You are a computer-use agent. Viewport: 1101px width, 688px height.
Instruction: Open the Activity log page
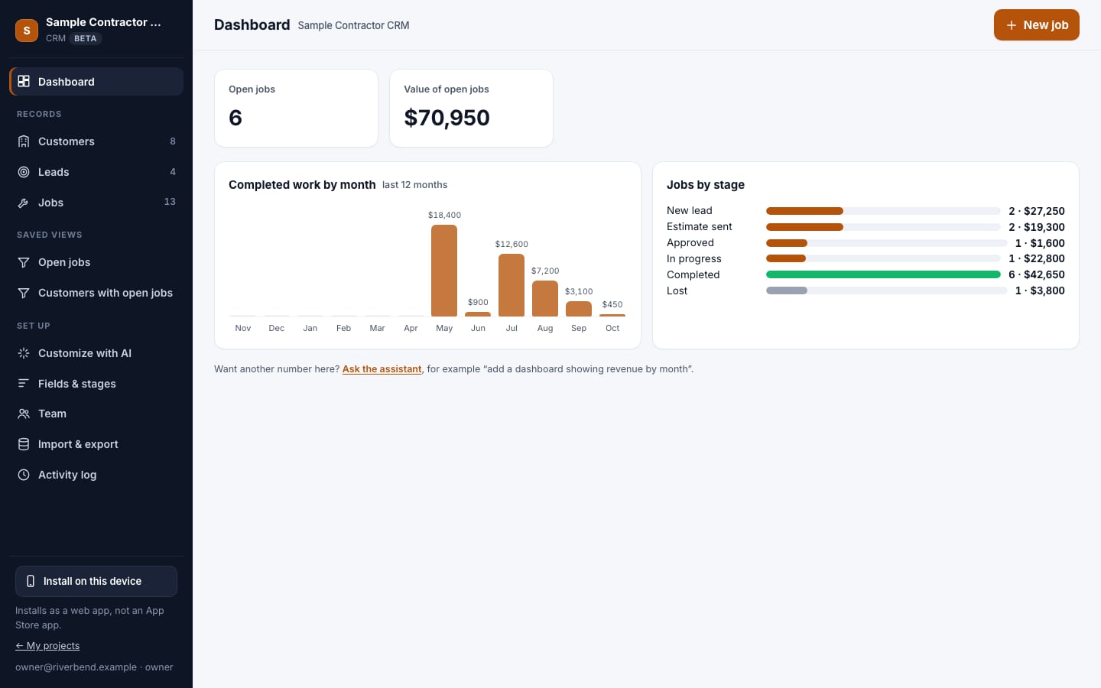click(x=96, y=475)
